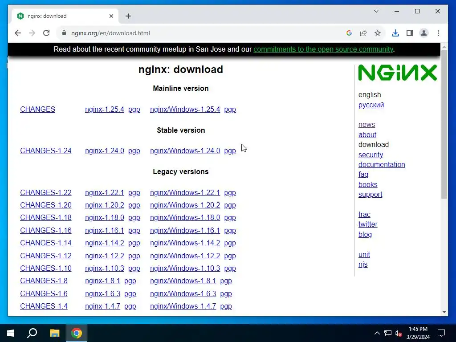This screenshot has width=456, height=342.
Task: Open pgp link next to nginx/Windows-1.25.4
Action: point(230,110)
